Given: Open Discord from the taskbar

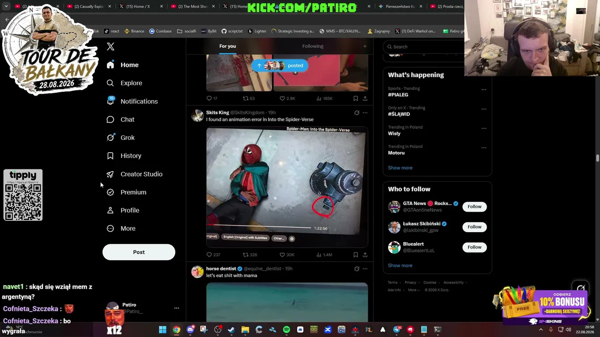Looking at the screenshot, I should pyautogui.click(x=190, y=330).
